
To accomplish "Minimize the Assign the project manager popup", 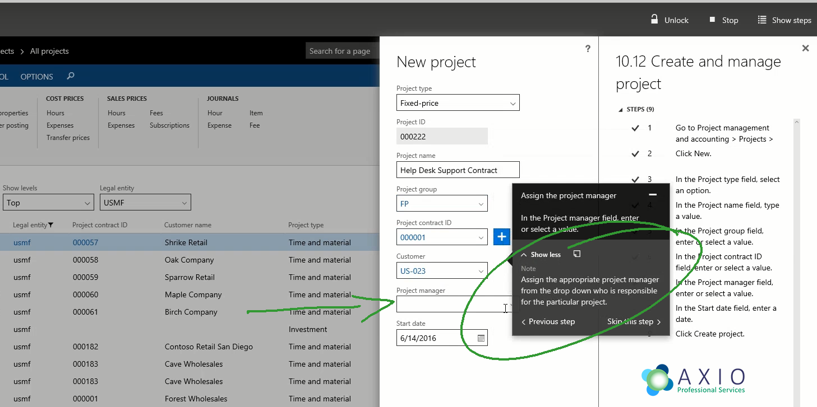I will [653, 195].
